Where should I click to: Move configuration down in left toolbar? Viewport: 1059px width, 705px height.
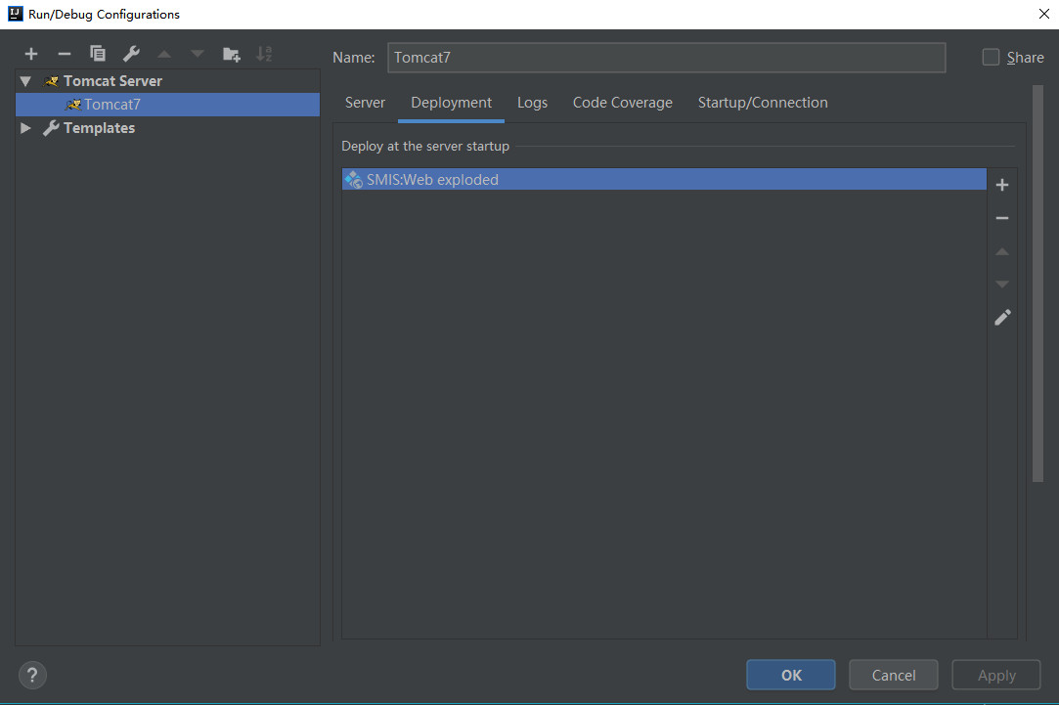tap(198, 54)
